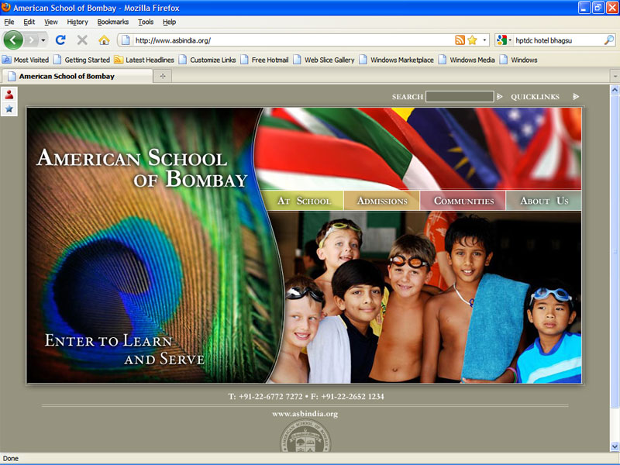The height and width of the screenshot is (465, 620).
Task: Open the View menu
Action: pyautogui.click(x=50, y=22)
